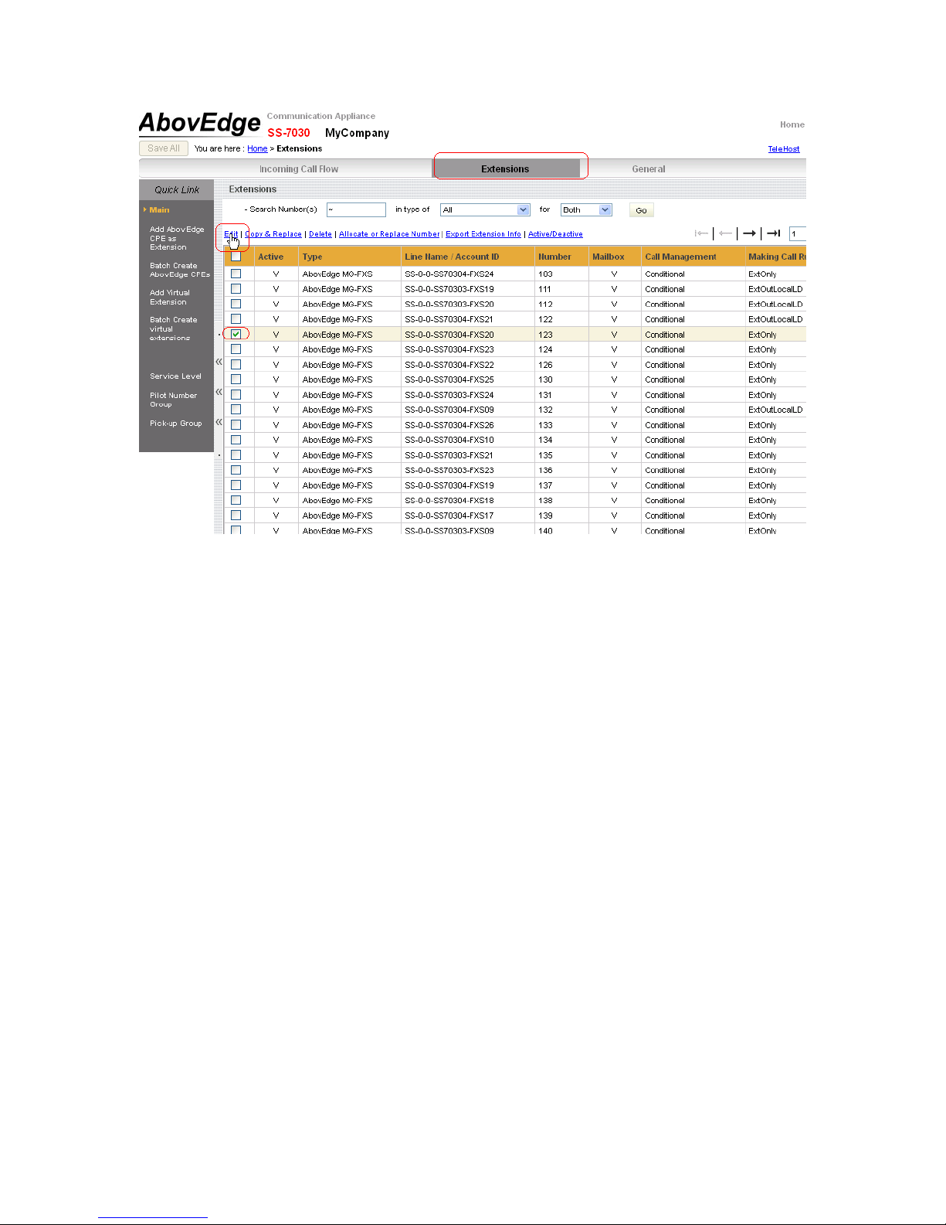Go to the previous page arrow
This screenshot has width=946, height=1225.
[725, 233]
